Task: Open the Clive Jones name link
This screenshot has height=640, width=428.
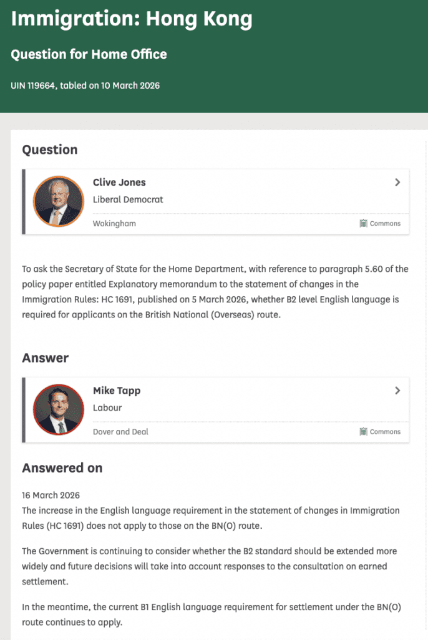Action: pyautogui.click(x=119, y=182)
